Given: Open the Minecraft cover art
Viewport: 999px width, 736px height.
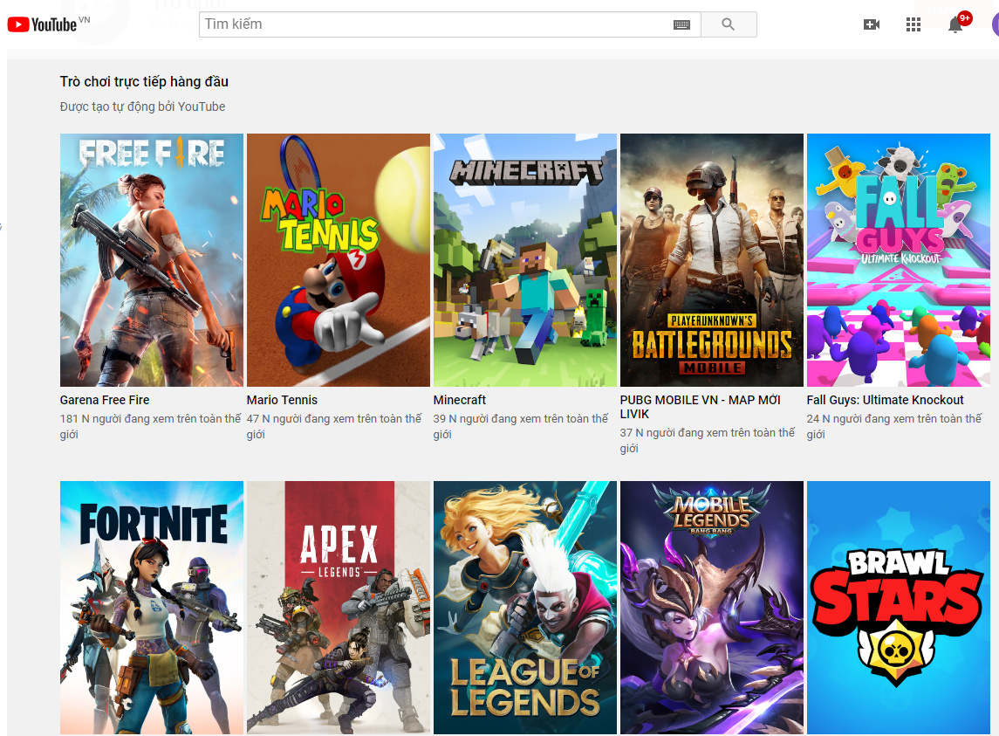Looking at the screenshot, I should tap(525, 259).
